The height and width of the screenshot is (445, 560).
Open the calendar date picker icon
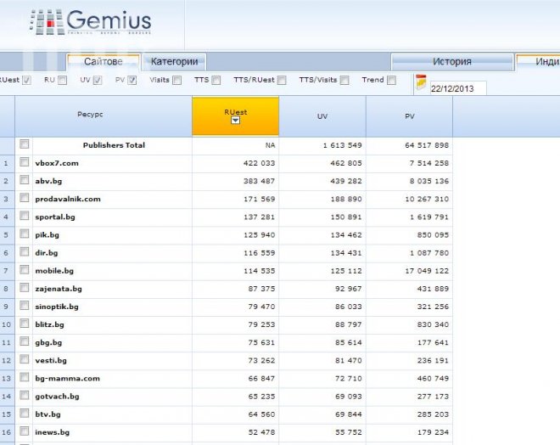point(420,82)
